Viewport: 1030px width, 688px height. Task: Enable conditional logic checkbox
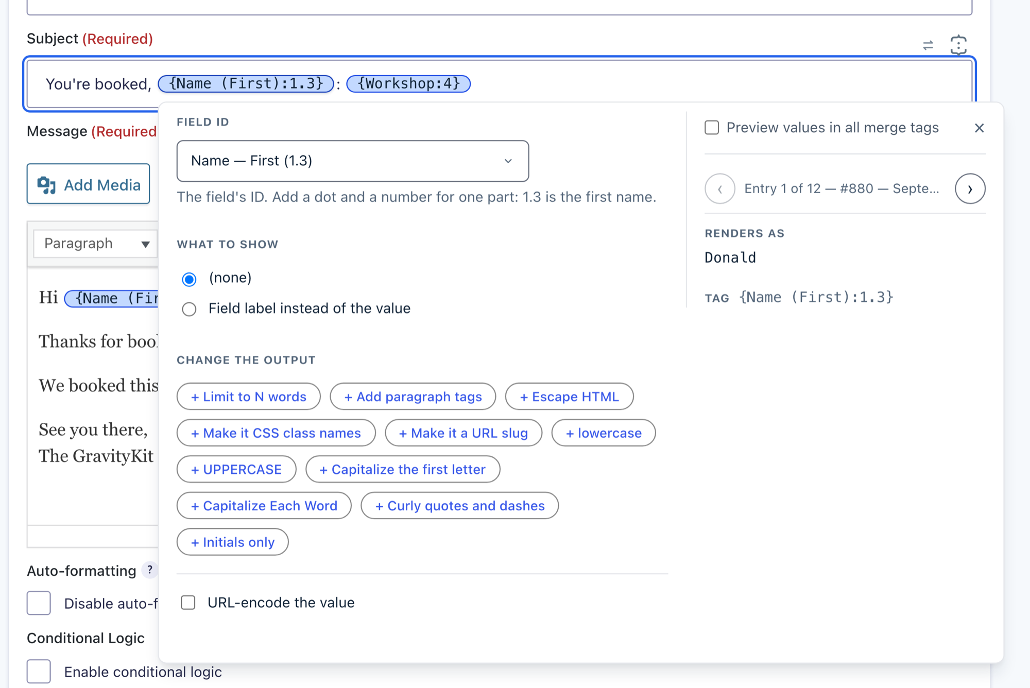click(39, 672)
